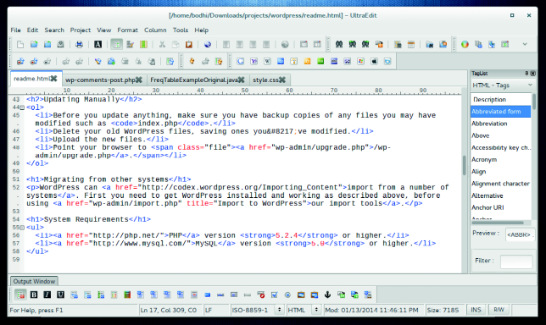This screenshot has height=325, width=546.
Task: Click the anchor icon in HTML toolbar
Action: coord(327,295)
